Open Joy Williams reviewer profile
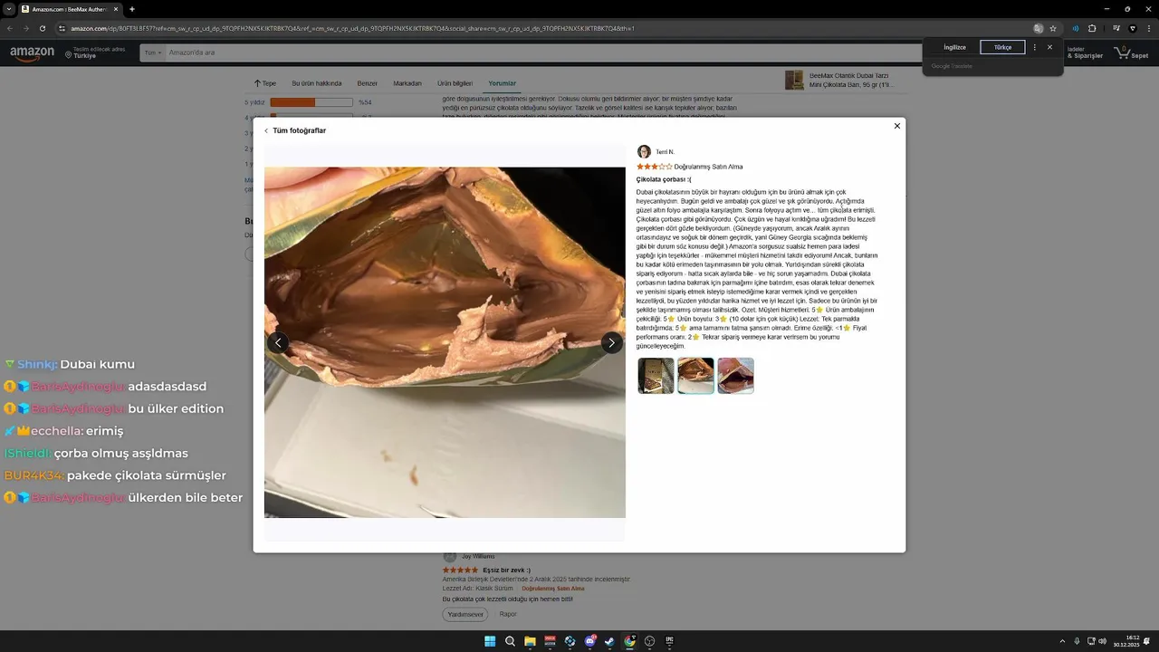1159x652 pixels. pyautogui.click(x=469, y=556)
